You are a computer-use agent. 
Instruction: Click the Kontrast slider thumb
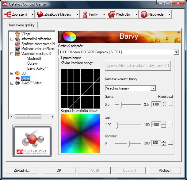click(x=128, y=144)
